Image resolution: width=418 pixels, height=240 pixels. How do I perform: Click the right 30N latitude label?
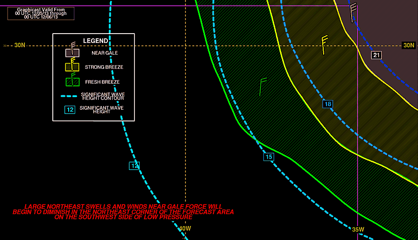(x=409, y=45)
